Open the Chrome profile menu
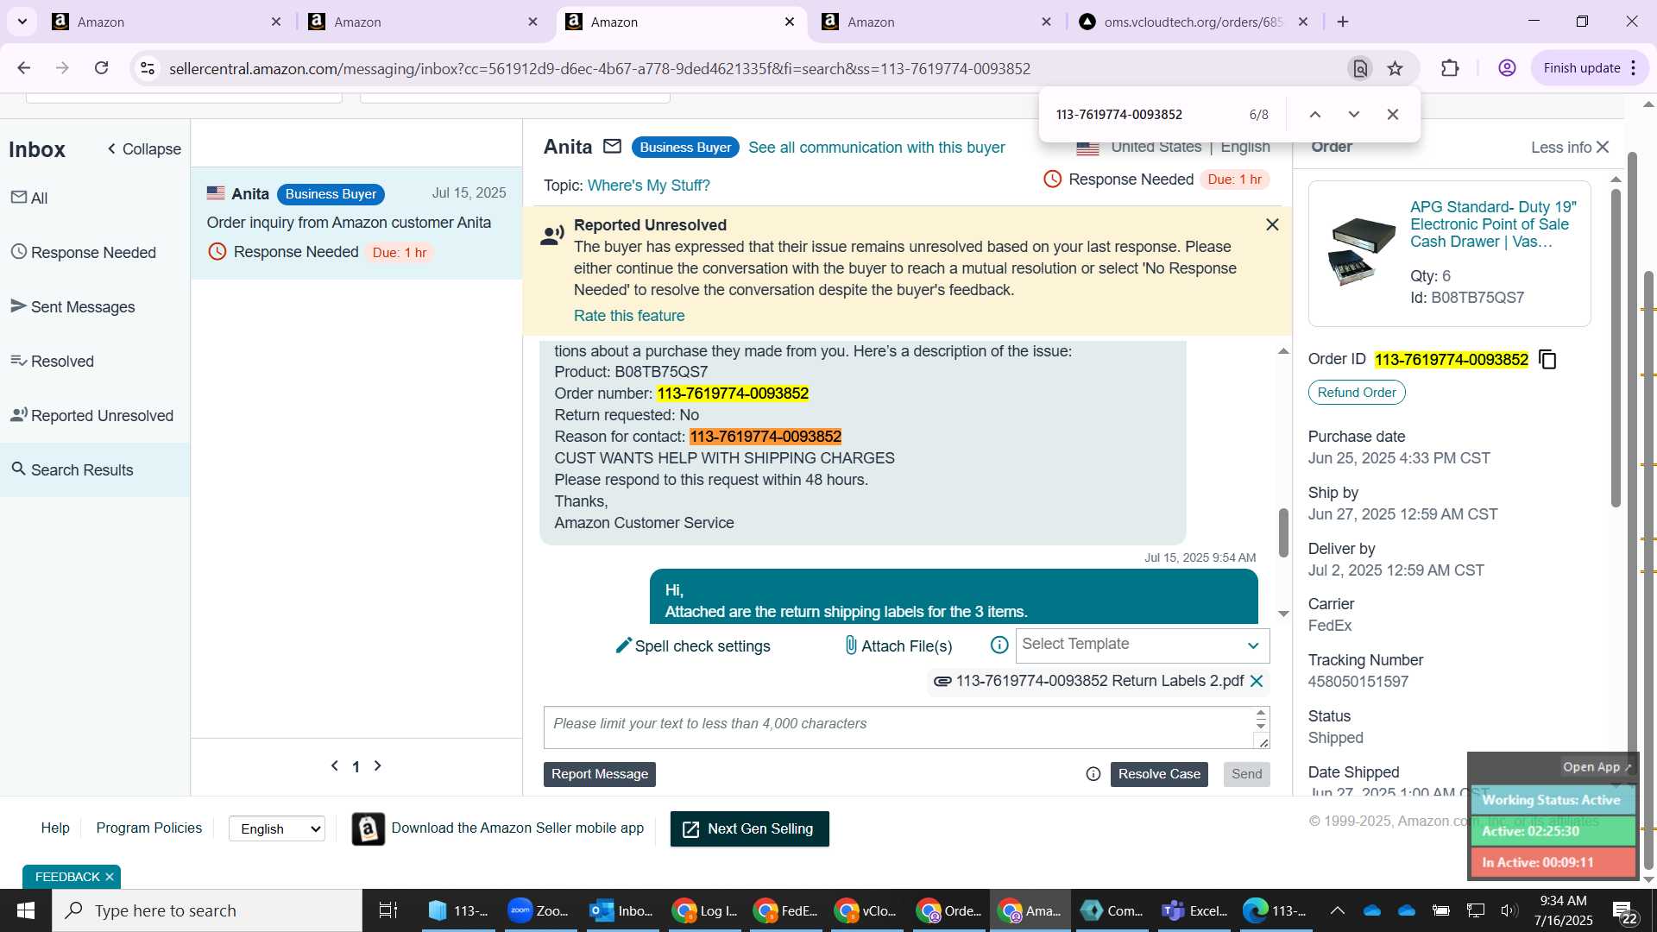 pos(1507,68)
